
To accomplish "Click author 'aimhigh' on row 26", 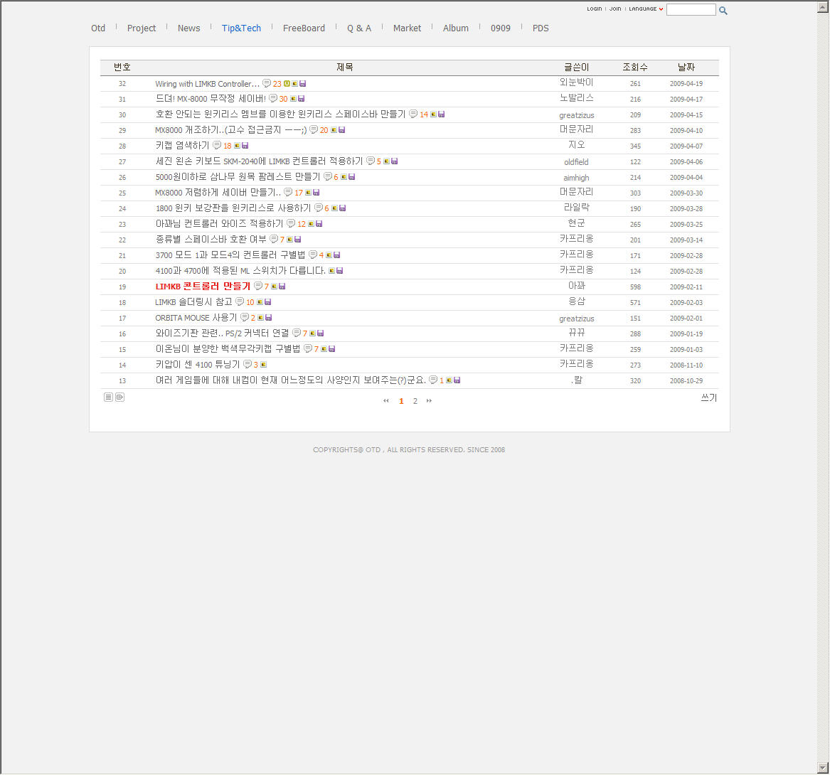I will (x=576, y=178).
